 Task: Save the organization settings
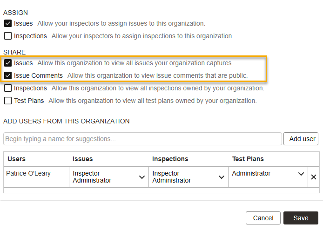[301, 218]
